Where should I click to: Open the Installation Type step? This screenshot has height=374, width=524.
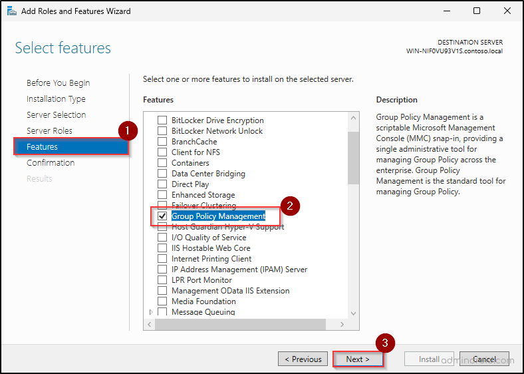[56, 98]
